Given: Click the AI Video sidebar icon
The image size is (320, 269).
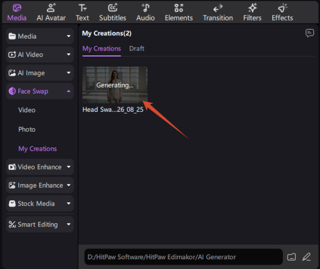Looking at the screenshot, I should pyautogui.click(x=12, y=54).
